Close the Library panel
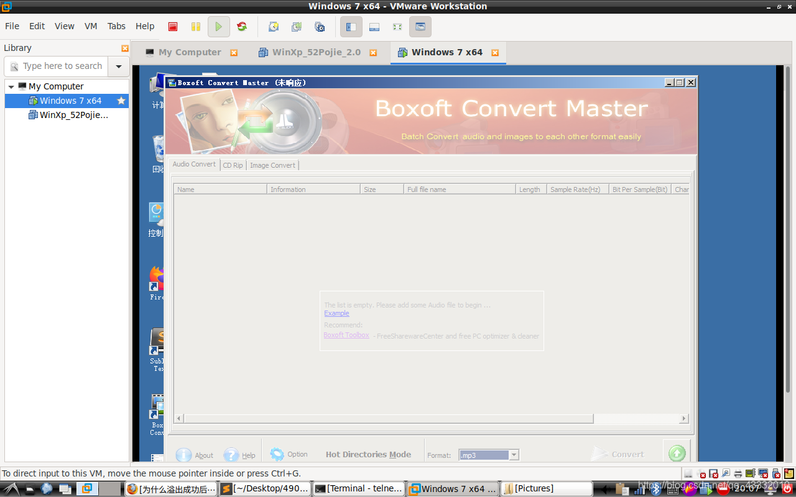The image size is (796, 497). pos(125,48)
